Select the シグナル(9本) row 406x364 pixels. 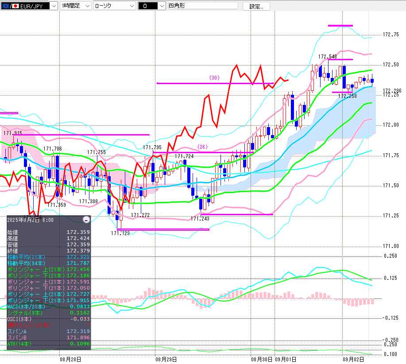tap(48, 313)
